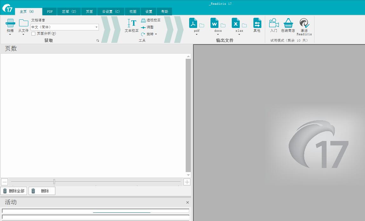
Task: Click the pages panel vertical scrollbar
Action: [188, 115]
